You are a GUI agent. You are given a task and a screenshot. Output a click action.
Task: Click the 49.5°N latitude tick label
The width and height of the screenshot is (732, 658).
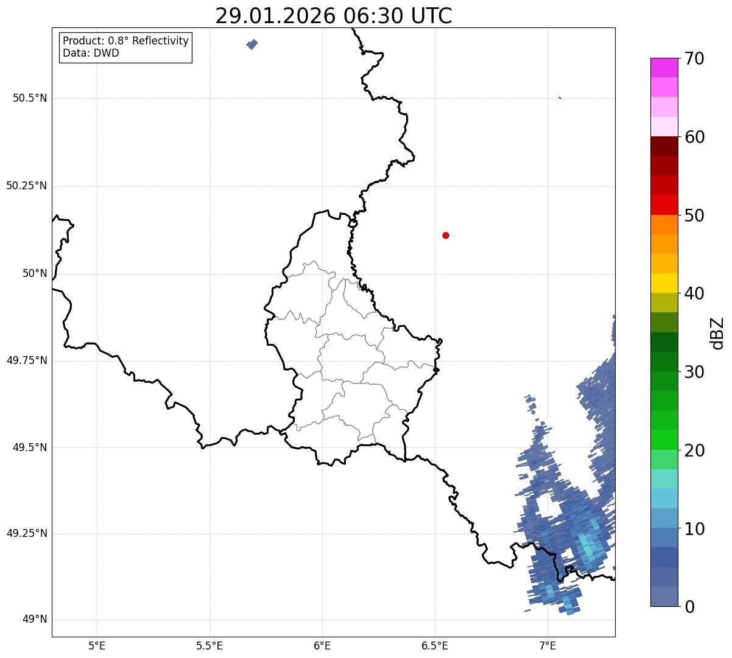[30, 447]
